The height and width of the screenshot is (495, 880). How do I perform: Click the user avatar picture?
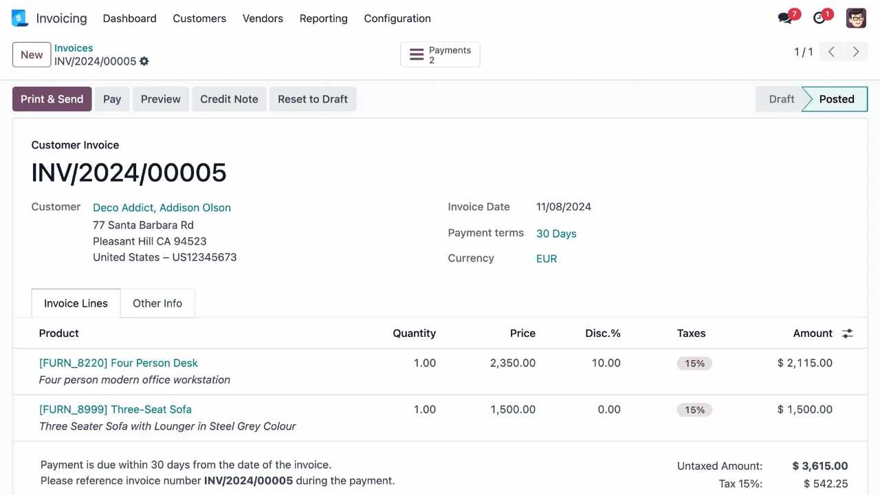[x=856, y=19]
